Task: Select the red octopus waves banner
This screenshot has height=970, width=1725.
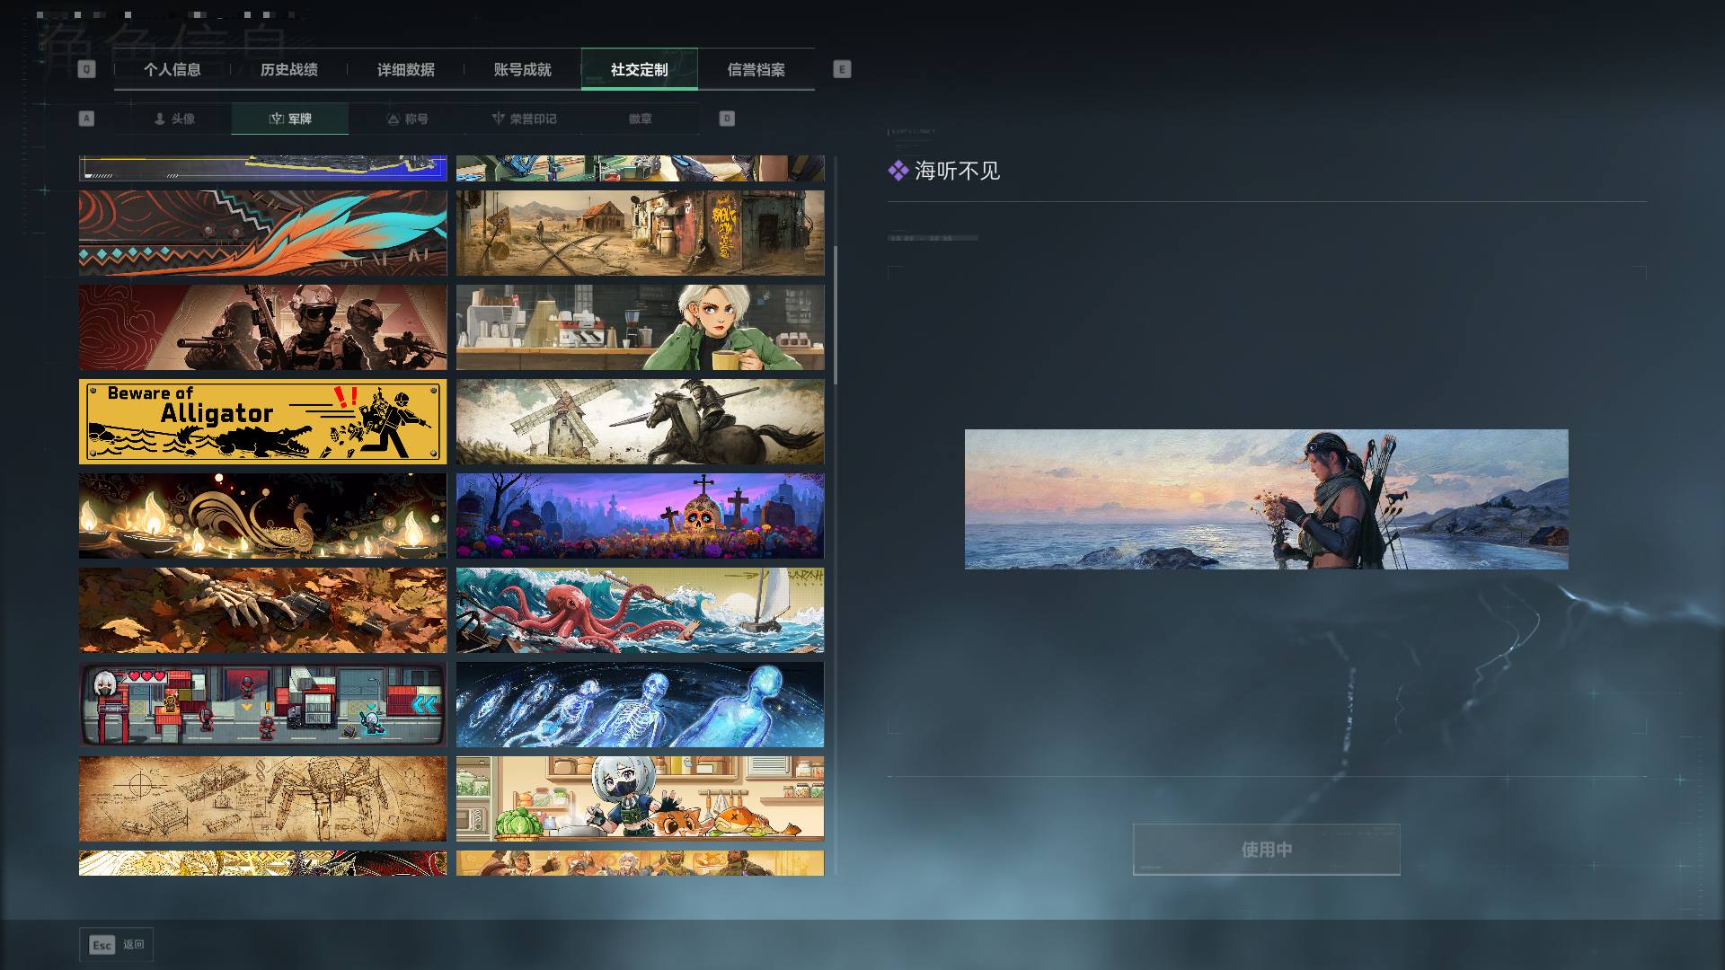Action: click(x=640, y=610)
